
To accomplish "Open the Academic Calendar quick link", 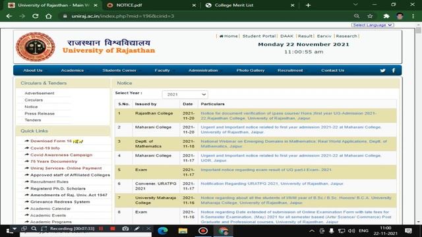I will (50, 209).
